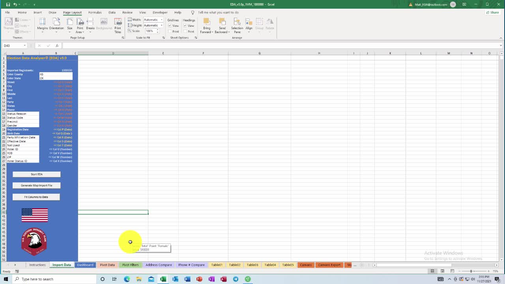Click the zoom in plus button
Screen dimensions: 505x284
click(x=489, y=271)
